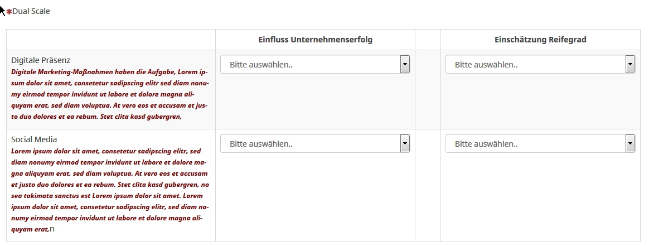The height and width of the screenshot is (246, 649).
Task: Click the Einschätzung Reifegrad column header
Action: click(540, 40)
